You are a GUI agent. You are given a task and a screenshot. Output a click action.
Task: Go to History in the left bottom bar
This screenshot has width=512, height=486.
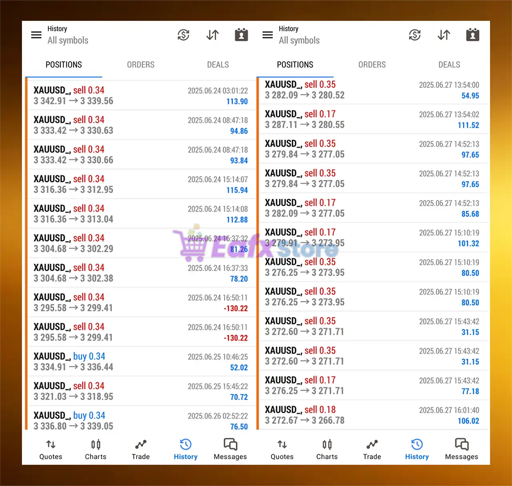[186, 450]
